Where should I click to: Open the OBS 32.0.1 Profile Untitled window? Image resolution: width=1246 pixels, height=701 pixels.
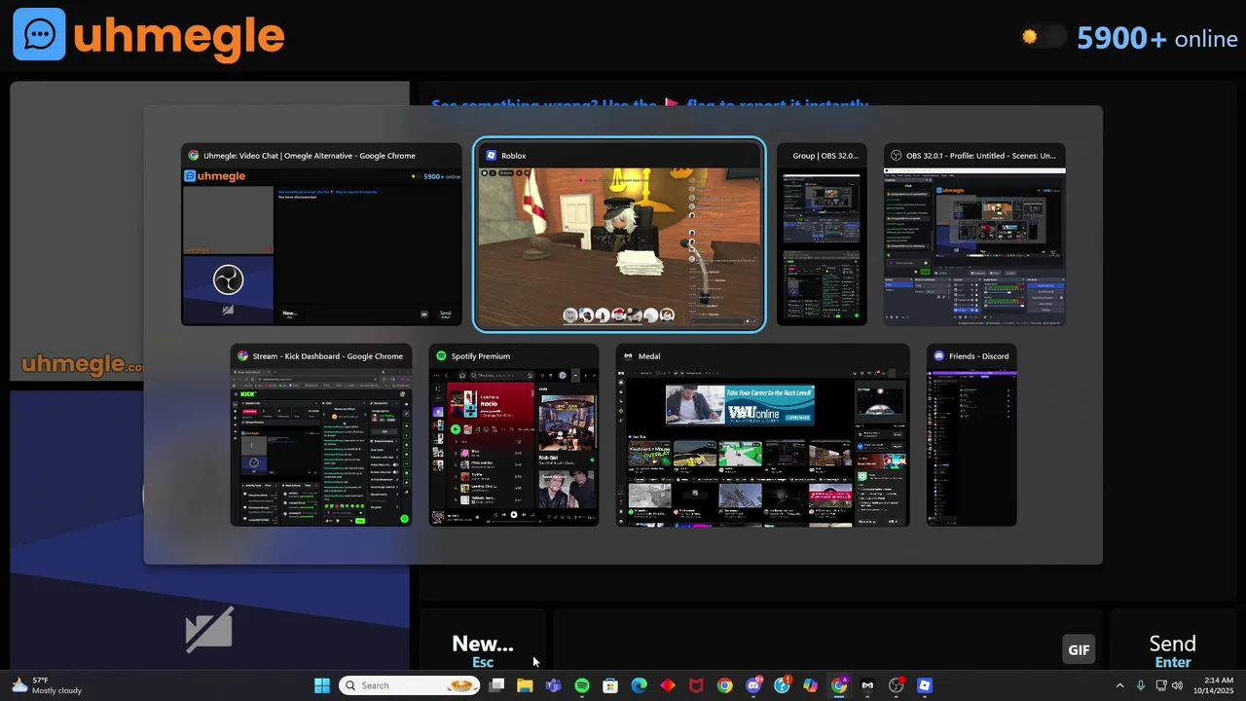[x=974, y=235]
